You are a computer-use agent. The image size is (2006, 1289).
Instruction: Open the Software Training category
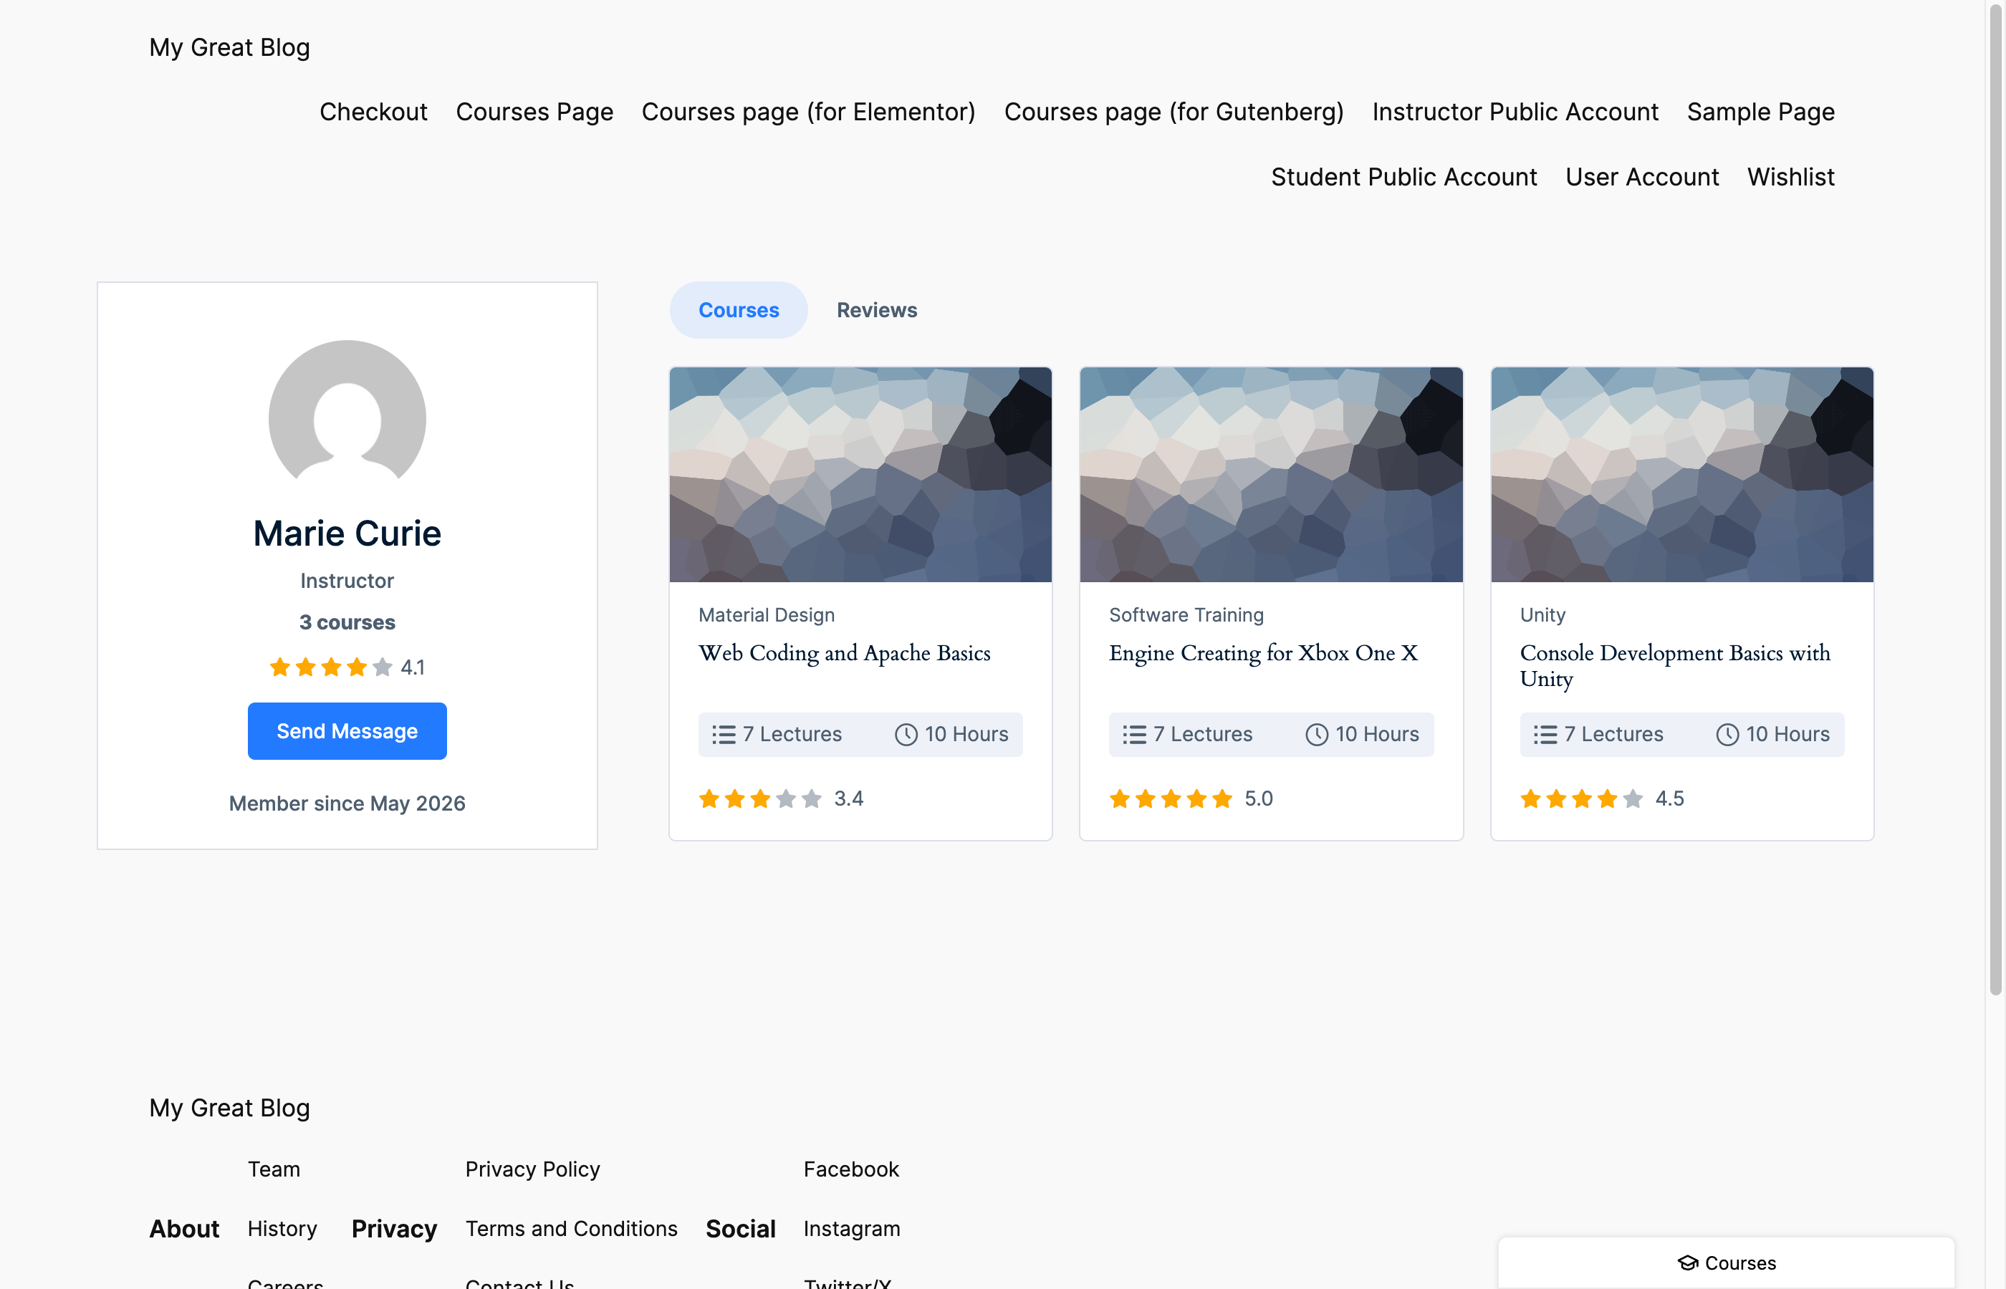[x=1186, y=615]
